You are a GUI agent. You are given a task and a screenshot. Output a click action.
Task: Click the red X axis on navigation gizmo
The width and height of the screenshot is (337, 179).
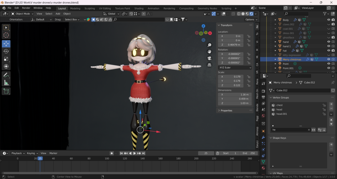click(210, 33)
